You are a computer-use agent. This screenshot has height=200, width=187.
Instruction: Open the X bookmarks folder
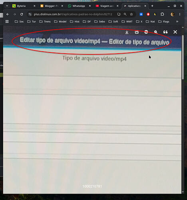(x=139, y=22)
